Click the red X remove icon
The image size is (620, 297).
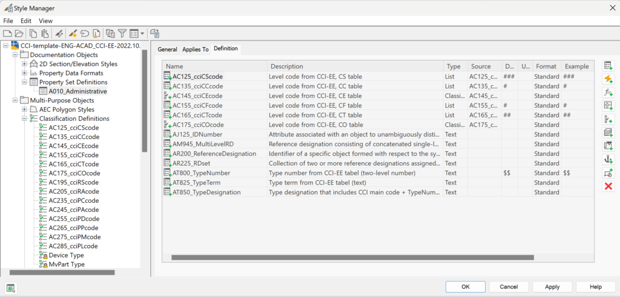[x=608, y=186]
